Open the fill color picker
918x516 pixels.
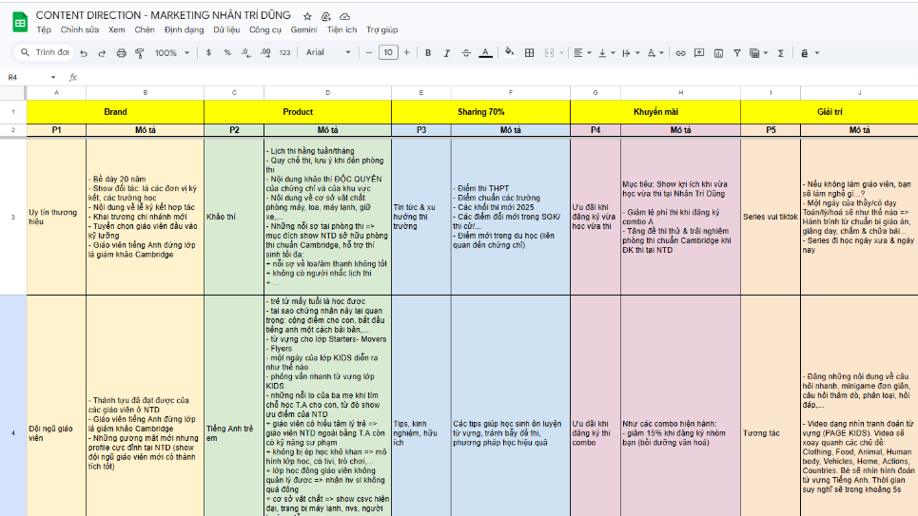pos(509,52)
